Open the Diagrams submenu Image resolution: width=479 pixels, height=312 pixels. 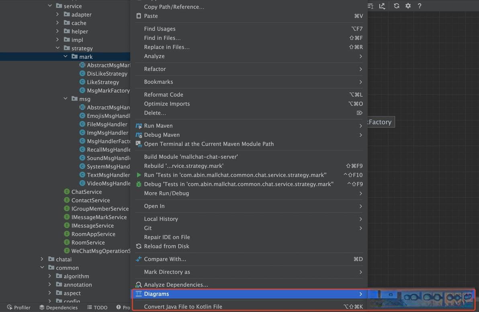pos(249,294)
